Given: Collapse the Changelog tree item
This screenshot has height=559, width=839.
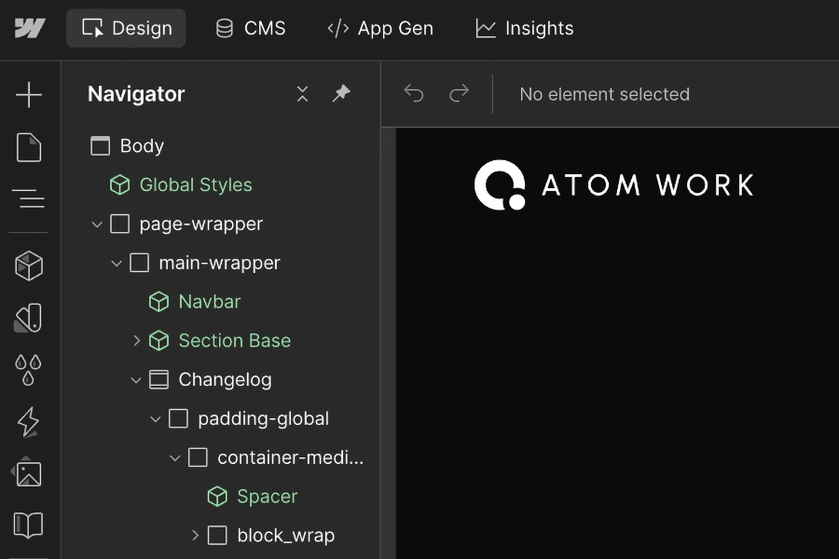Looking at the screenshot, I should [x=136, y=379].
